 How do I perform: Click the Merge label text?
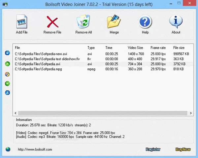pyautogui.click(x=114, y=32)
